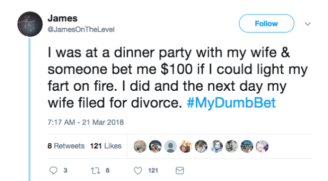Open direct message envelope icon
The image size is (328, 181).
click(180, 171)
